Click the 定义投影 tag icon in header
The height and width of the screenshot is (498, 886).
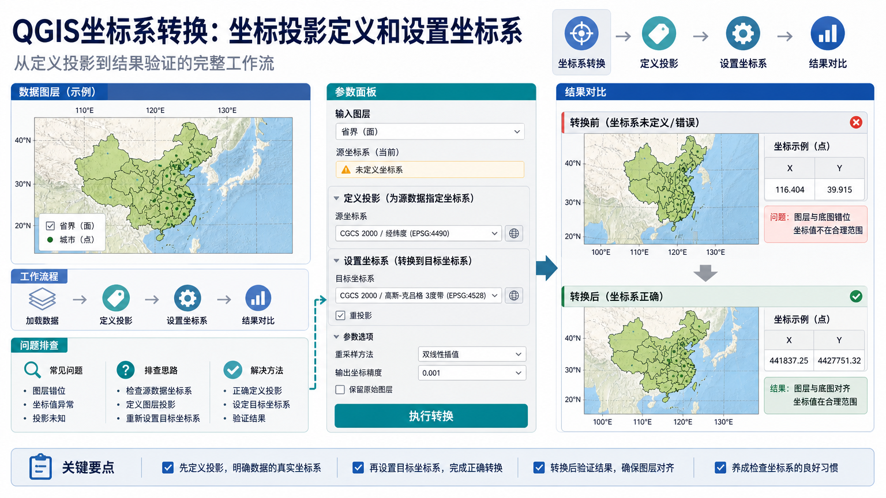pos(659,33)
